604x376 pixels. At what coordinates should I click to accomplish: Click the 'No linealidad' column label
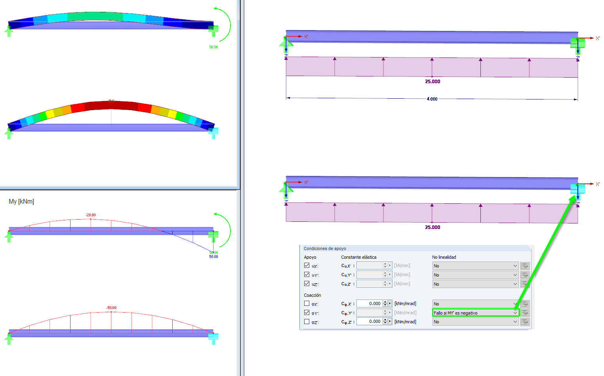click(444, 257)
